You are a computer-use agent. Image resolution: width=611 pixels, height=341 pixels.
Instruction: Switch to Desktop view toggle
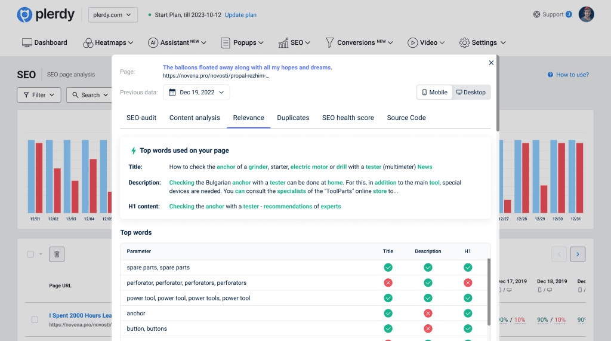pyautogui.click(x=471, y=93)
